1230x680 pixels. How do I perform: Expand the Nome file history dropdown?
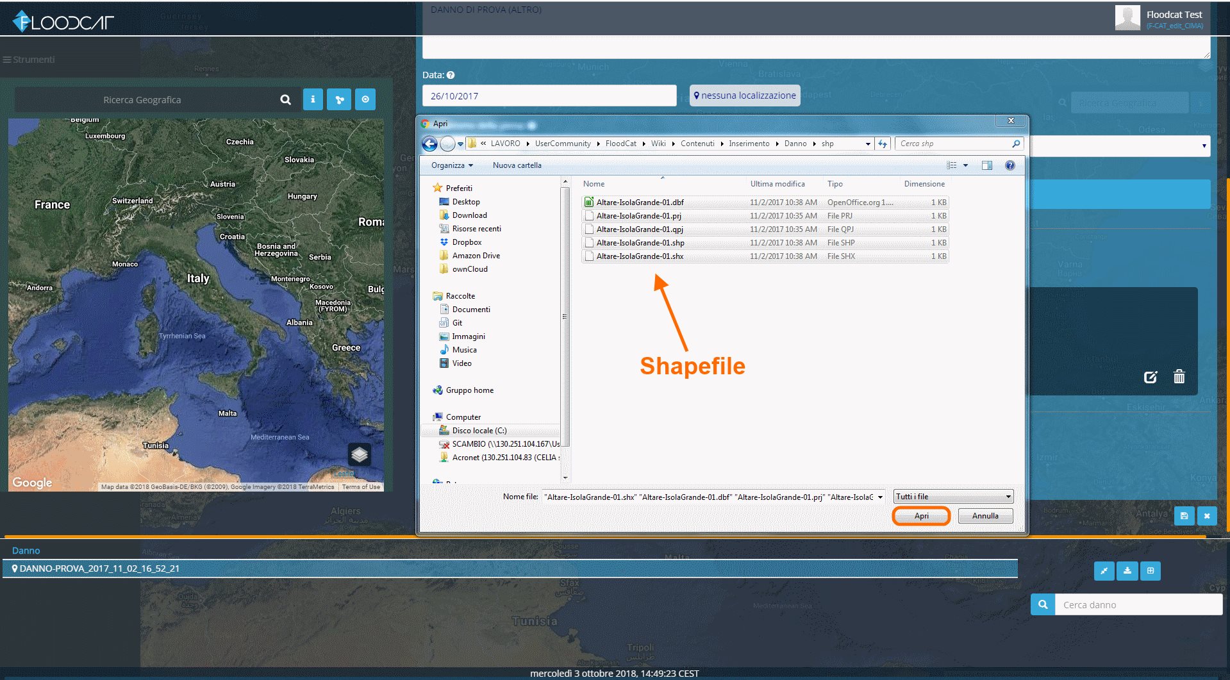(x=880, y=497)
